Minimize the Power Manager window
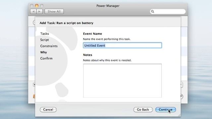 [x=37, y=6]
